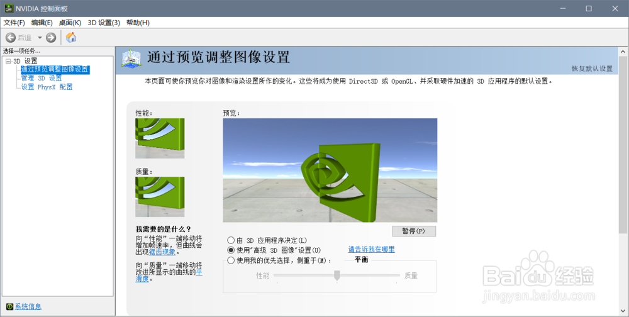629x317 pixels.
Task: Click the performance-quality slider thumb
Action: point(337,275)
